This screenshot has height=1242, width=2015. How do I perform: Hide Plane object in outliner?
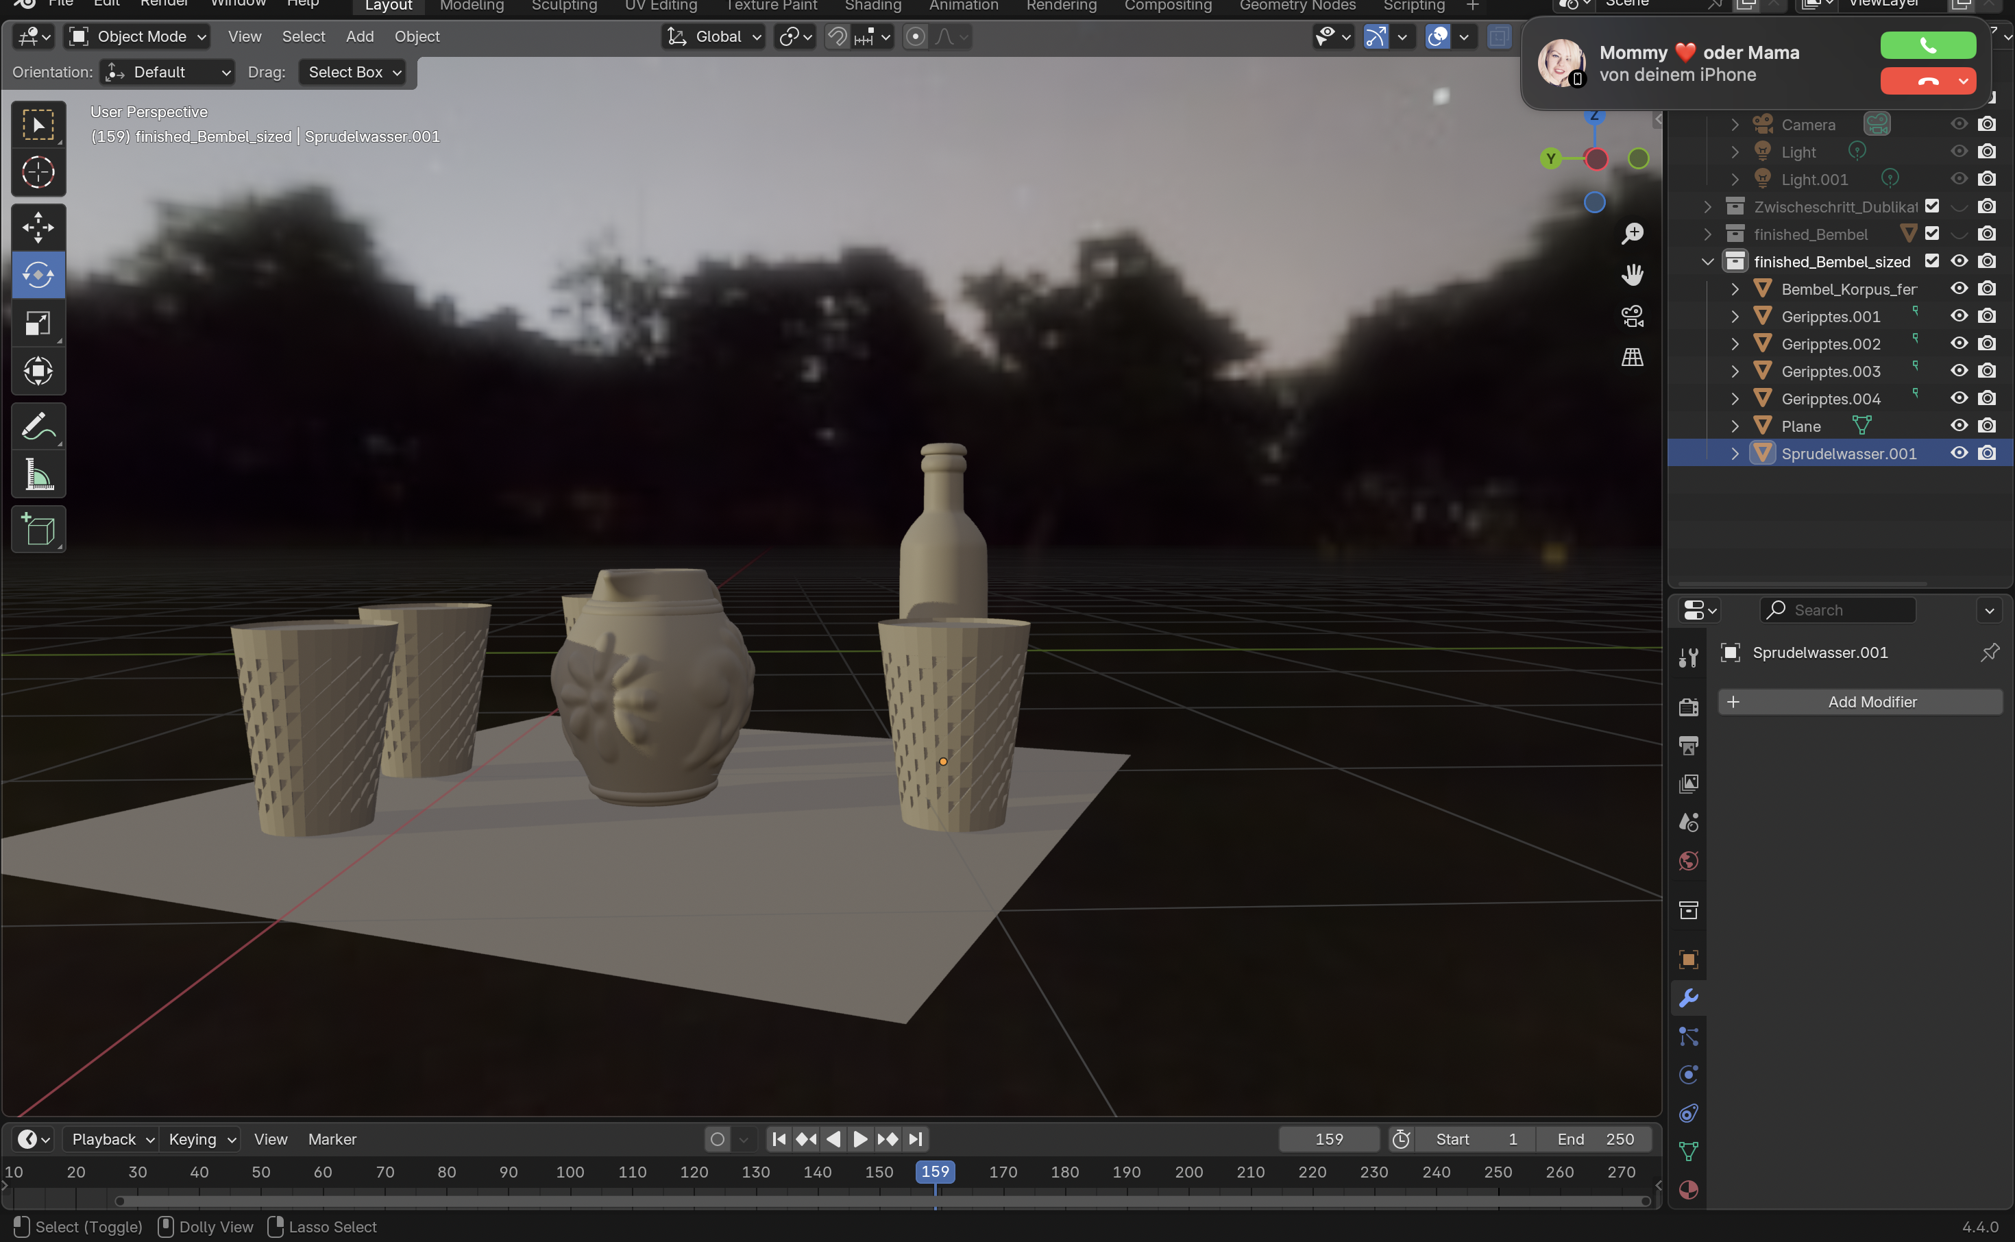point(1959,426)
